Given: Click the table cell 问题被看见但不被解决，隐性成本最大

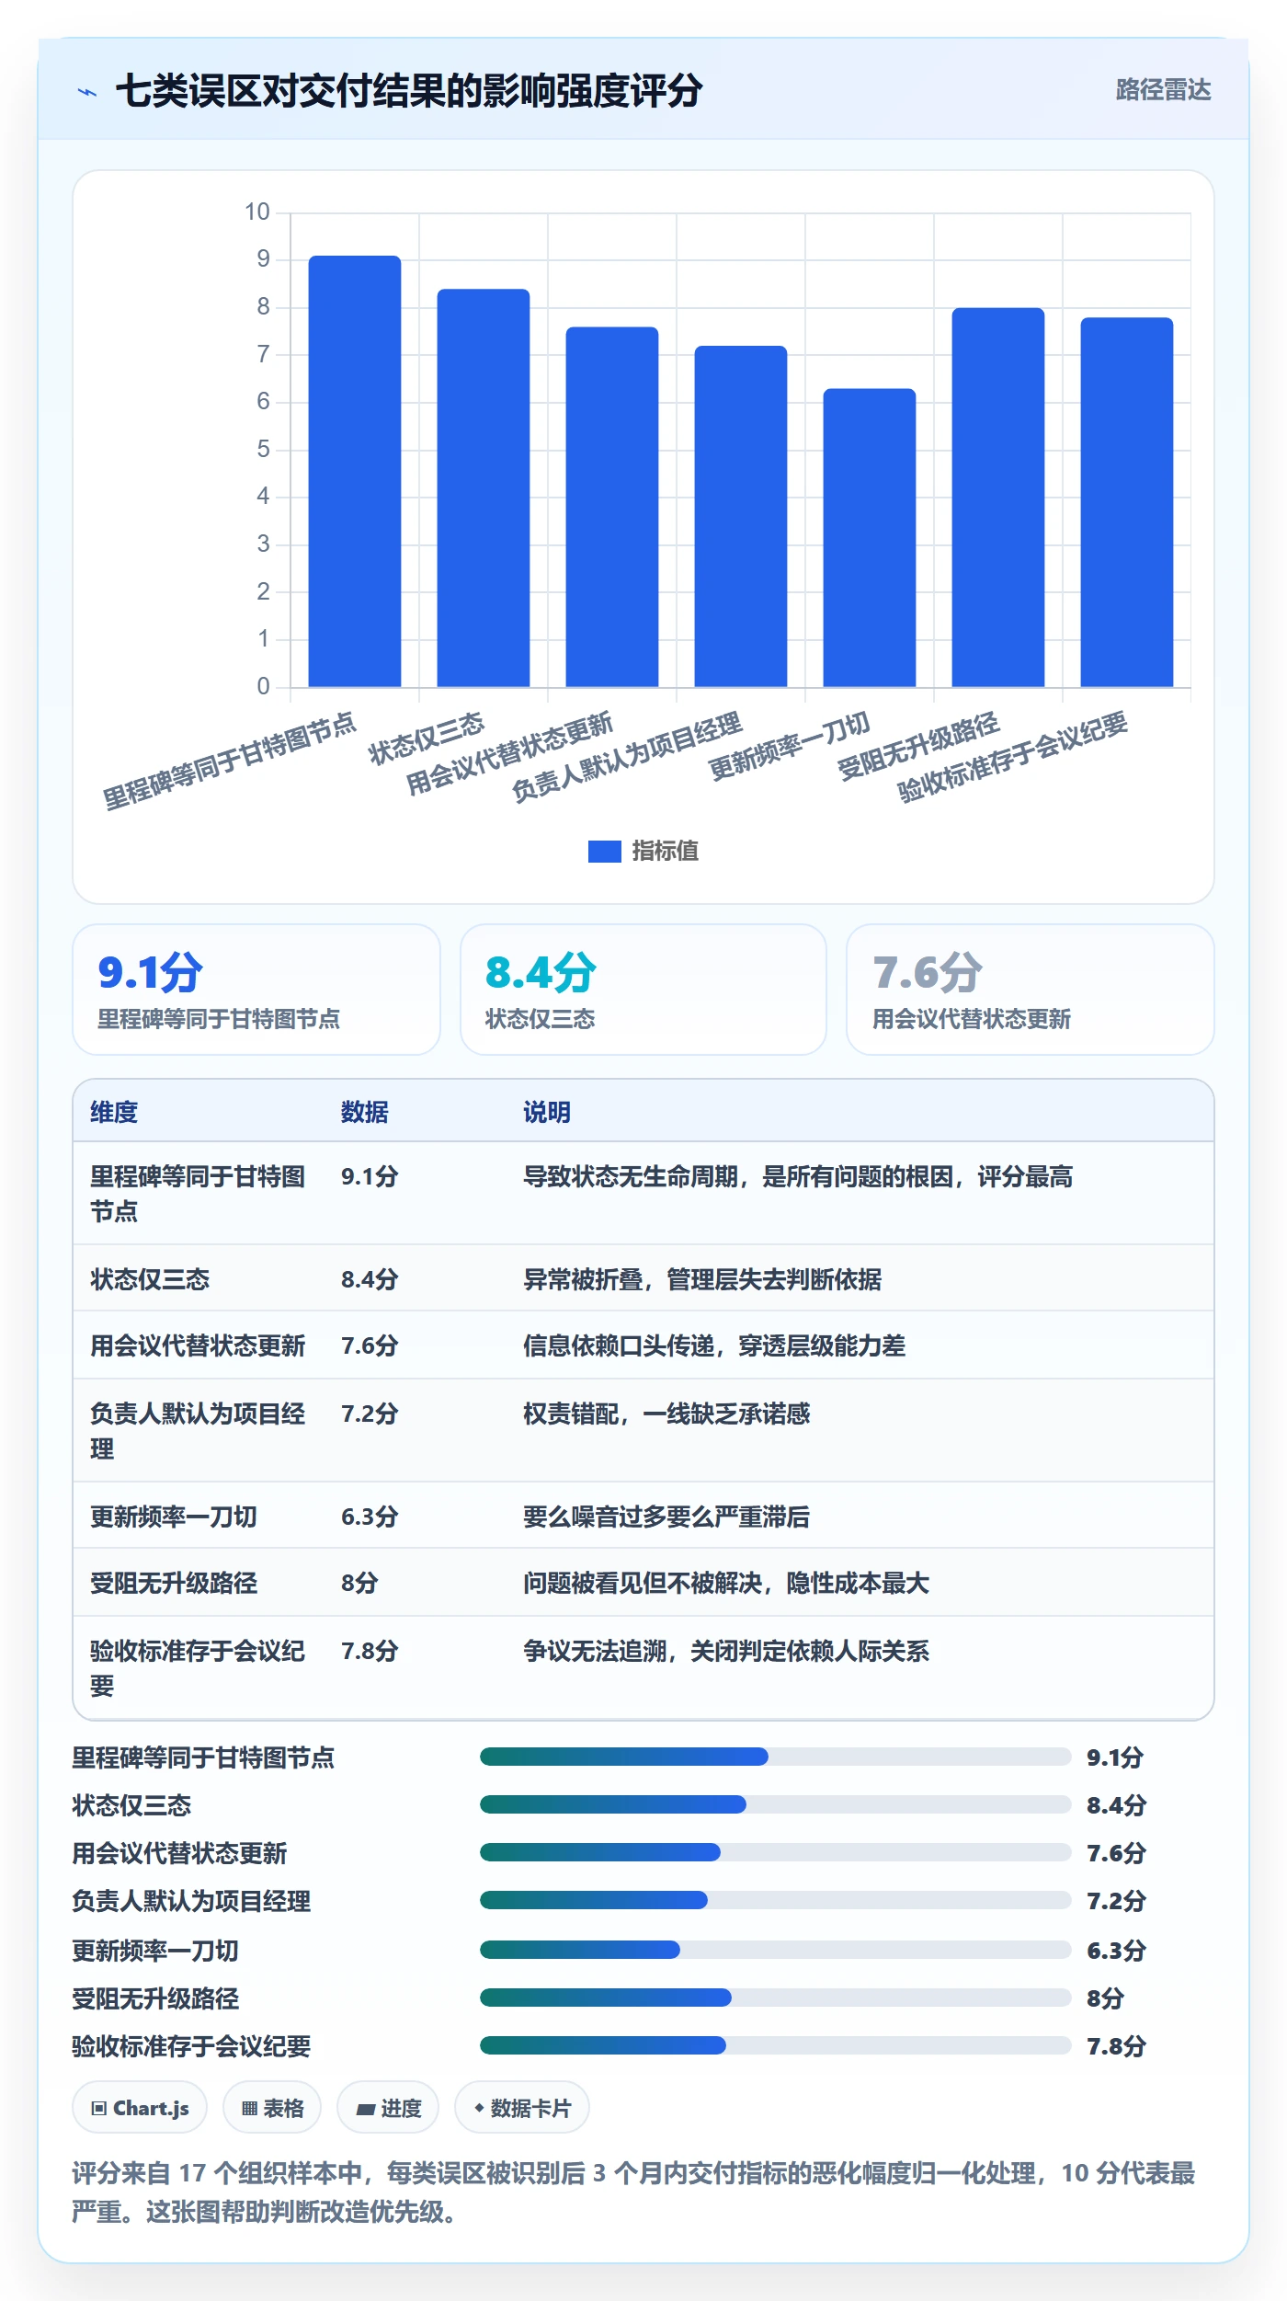Looking at the screenshot, I should pos(726,1583).
